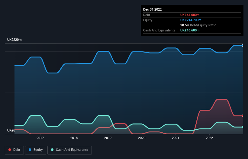
Task: Click the Cash endpoint marker for Dec 2022
Action: tap(243, 127)
